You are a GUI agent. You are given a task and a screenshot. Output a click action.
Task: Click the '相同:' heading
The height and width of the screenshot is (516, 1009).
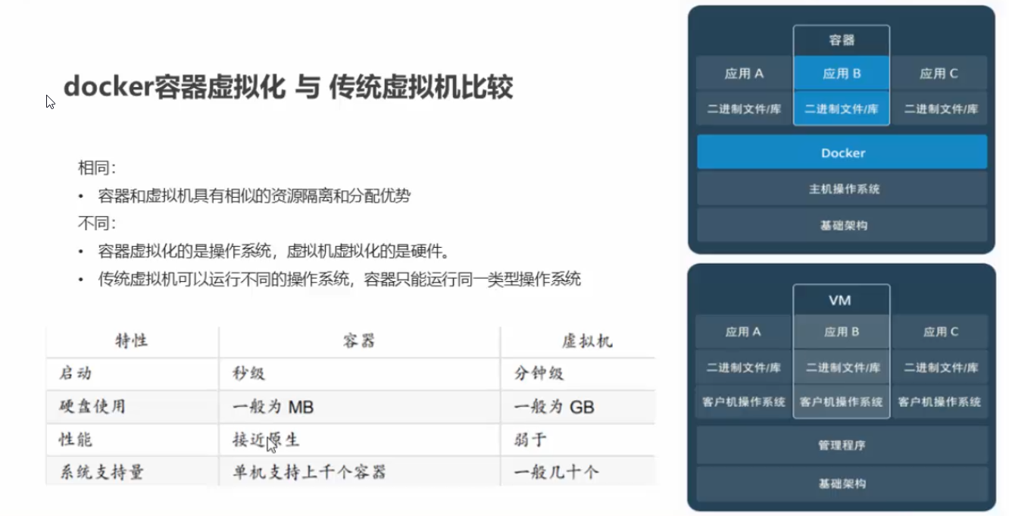click(x=96, y=167)
